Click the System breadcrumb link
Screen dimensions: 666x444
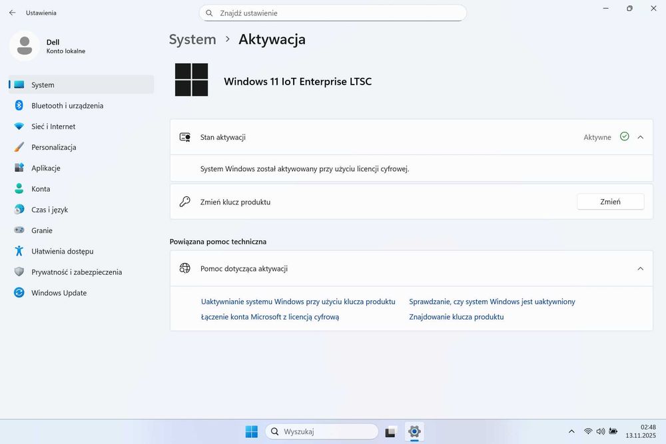(x=192, y=39)
